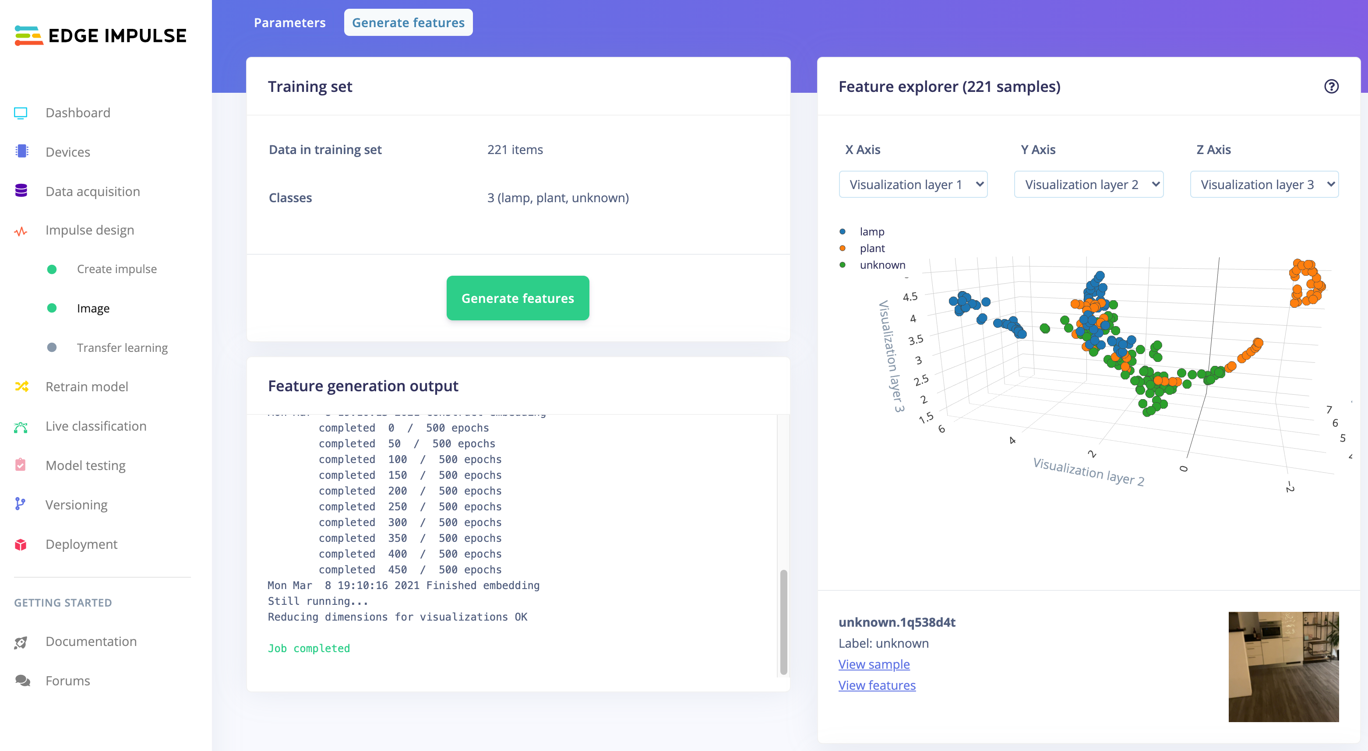Toggle lamp series in chart legend
The width and height of the screenshot is (1368, 751).
[871, 232]
